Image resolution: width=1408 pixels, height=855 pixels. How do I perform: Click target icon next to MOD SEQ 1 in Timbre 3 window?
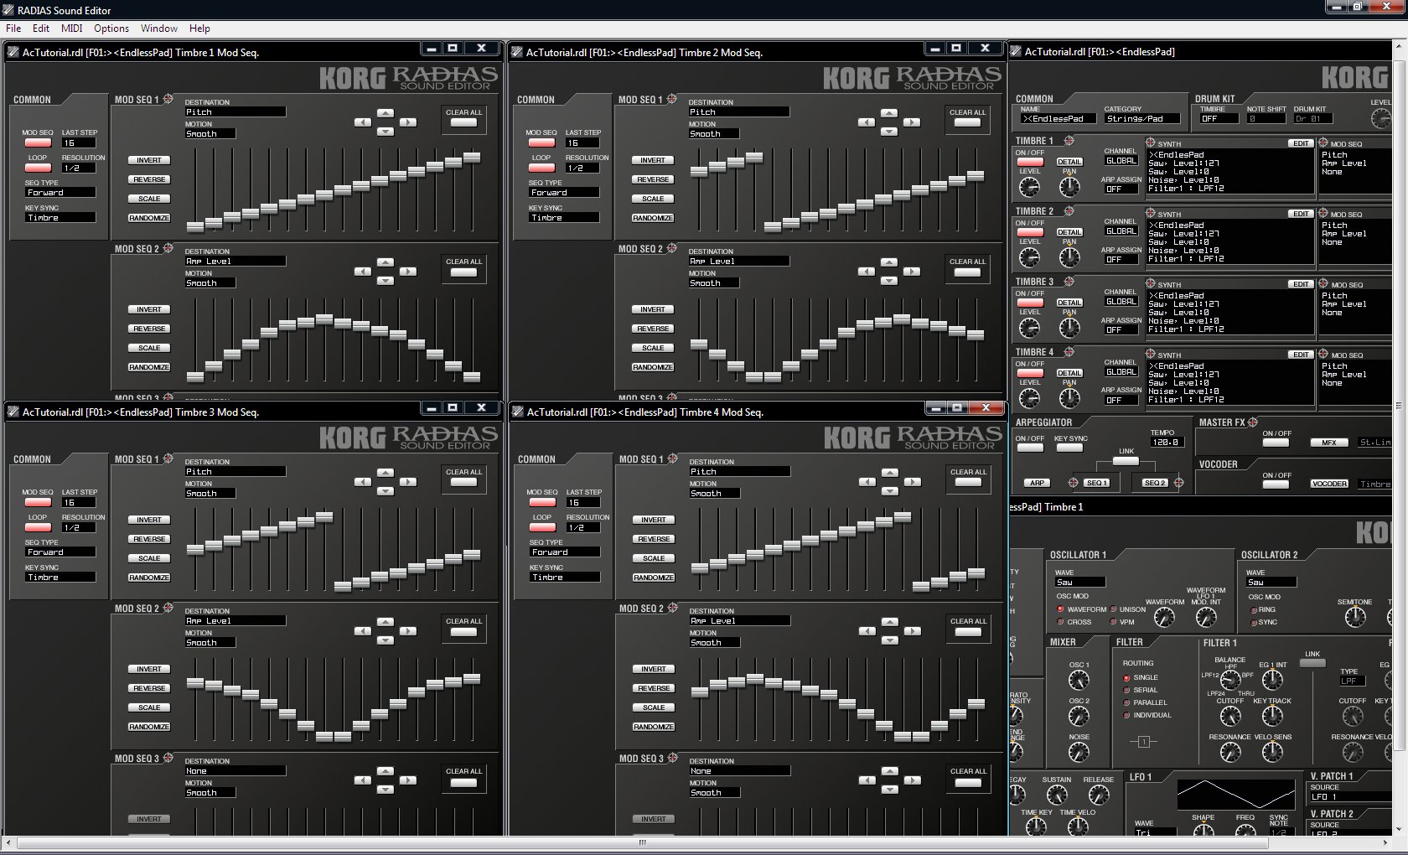[168, 459]
